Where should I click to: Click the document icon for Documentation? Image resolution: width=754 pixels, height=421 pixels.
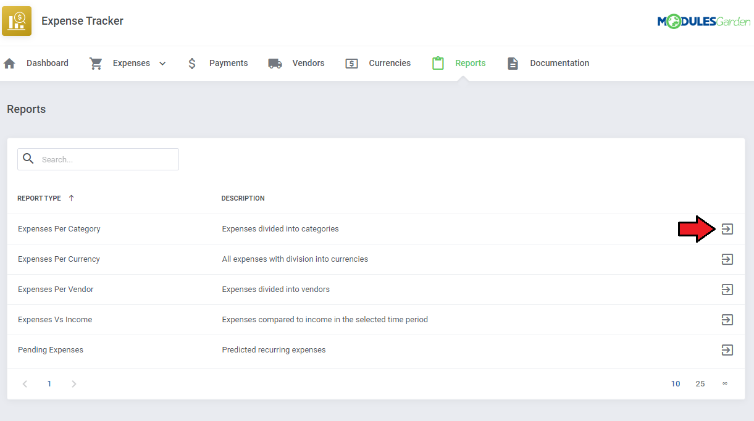coord(513,63)
